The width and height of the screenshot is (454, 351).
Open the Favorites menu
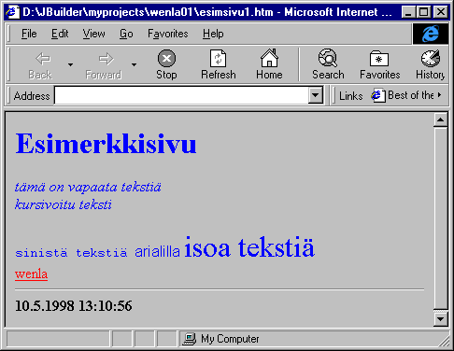click(168, 34)
